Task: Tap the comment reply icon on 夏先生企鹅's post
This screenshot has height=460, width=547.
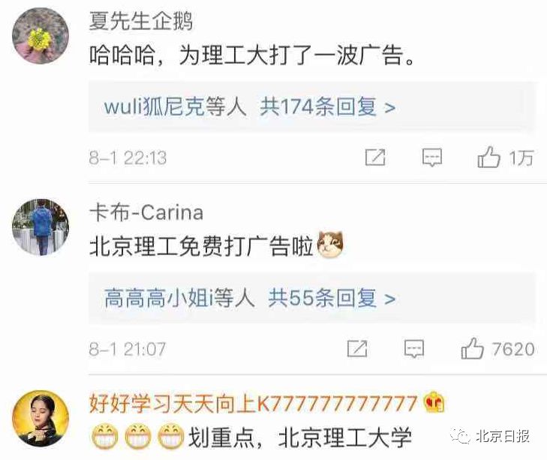Action: 432,157
